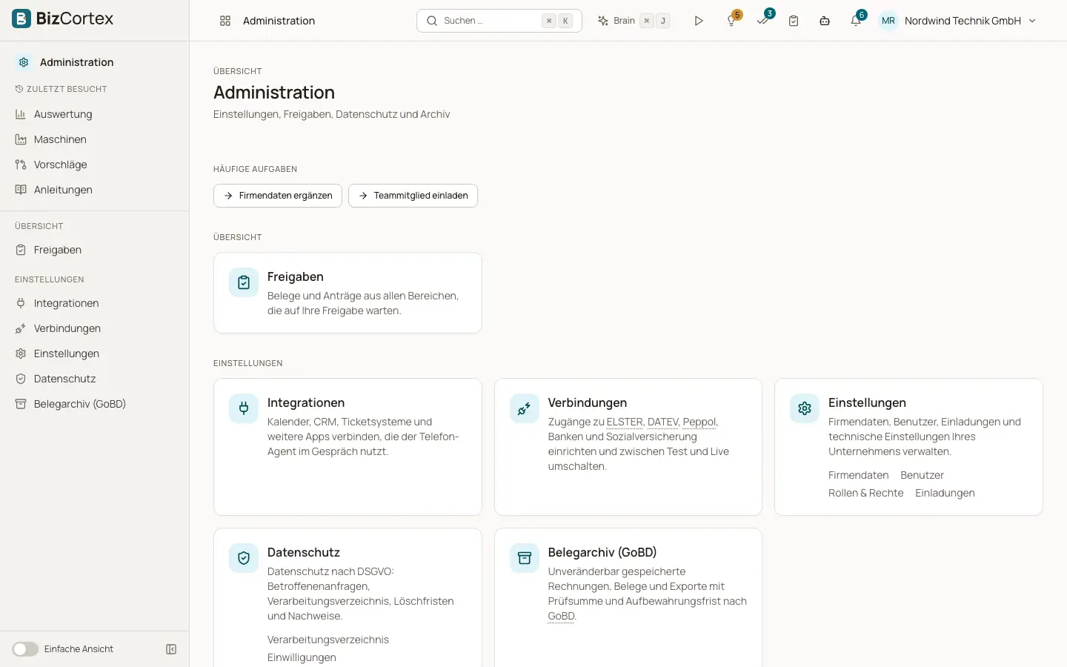Open Maschinen in the sidebar
This screenshot has height=667, width=1067.
click(x=95, y=139)
